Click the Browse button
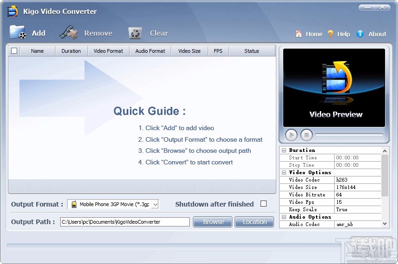Screen dimensions: 398x264 pyautogui.click(x=213, y=222)
